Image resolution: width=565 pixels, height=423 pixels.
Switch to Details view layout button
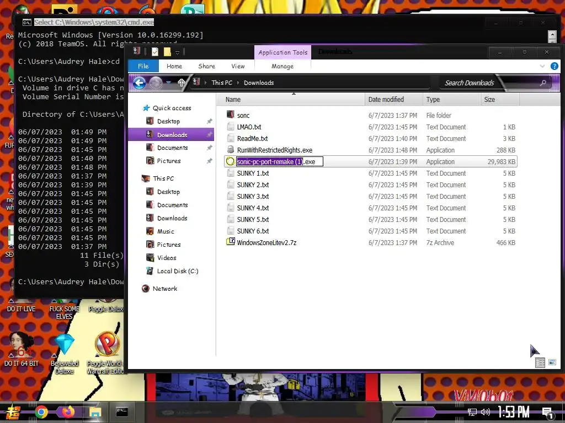540,362
